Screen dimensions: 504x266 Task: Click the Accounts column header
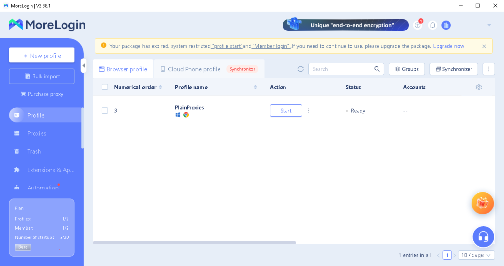coord(414,87)
